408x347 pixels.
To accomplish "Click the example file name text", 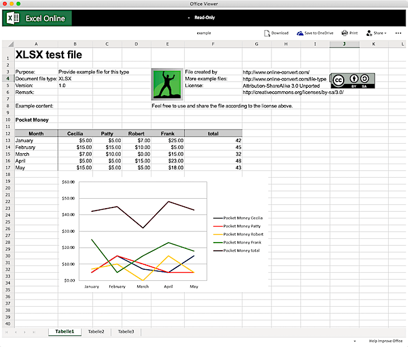I will (204, 33).
